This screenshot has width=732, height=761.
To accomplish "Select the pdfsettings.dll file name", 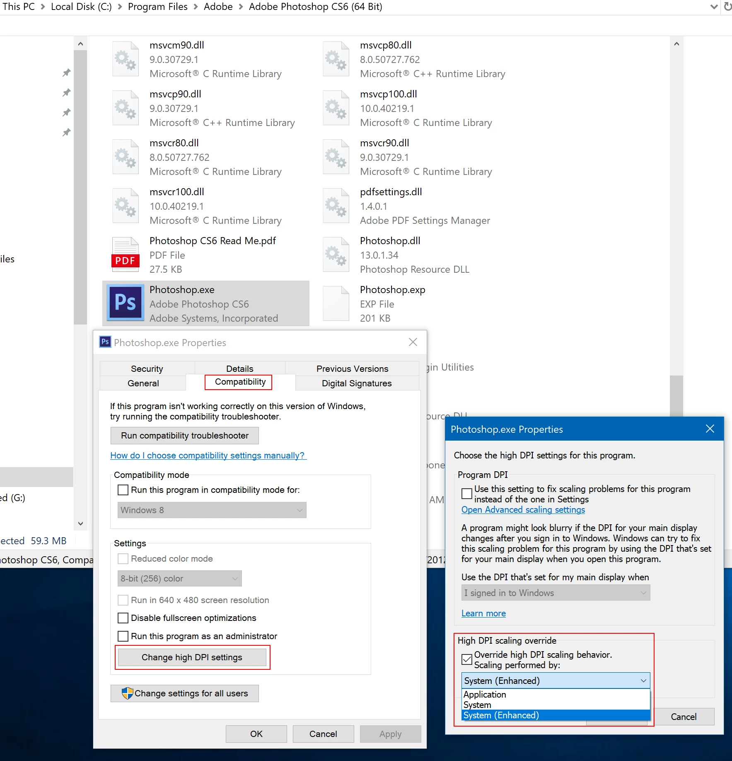I will point(391,192).
